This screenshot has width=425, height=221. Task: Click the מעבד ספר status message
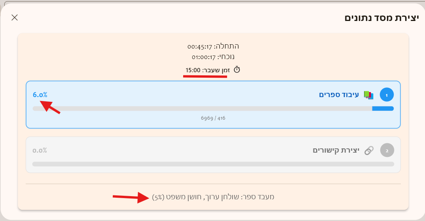213,197
